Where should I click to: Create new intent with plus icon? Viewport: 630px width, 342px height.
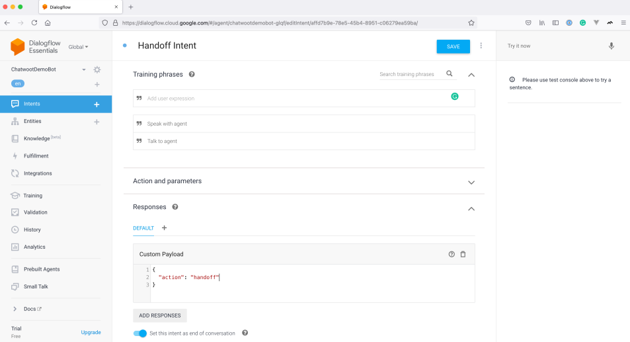tap(97, 105)
